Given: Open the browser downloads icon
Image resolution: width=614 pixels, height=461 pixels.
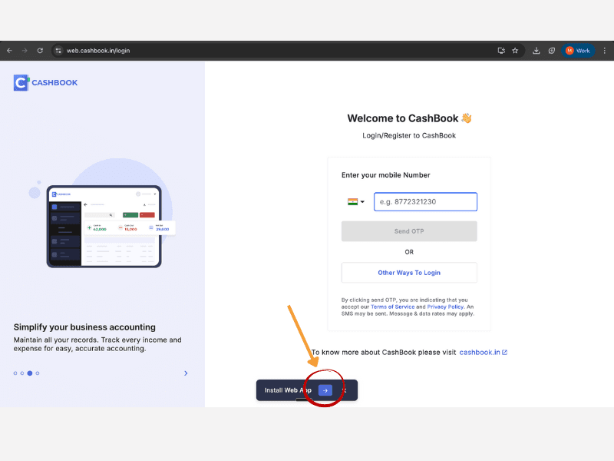Looking at the screenshot, I should [536, 51].
